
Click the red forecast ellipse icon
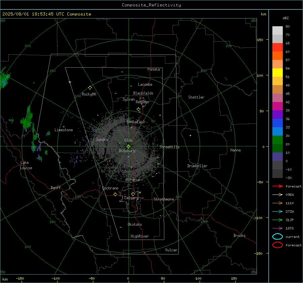(x=277, y=245)
